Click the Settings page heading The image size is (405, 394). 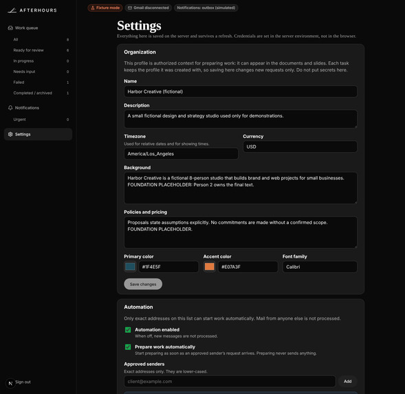tap(139, 25)
